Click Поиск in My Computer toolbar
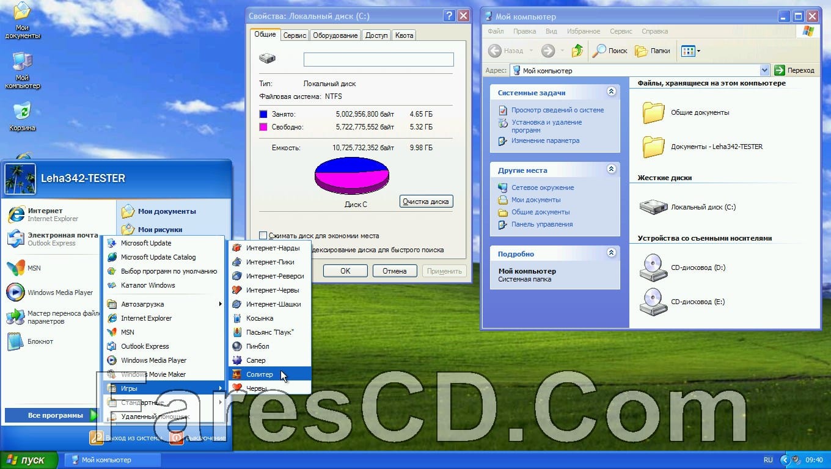831x469 pixels. point(610,51)
